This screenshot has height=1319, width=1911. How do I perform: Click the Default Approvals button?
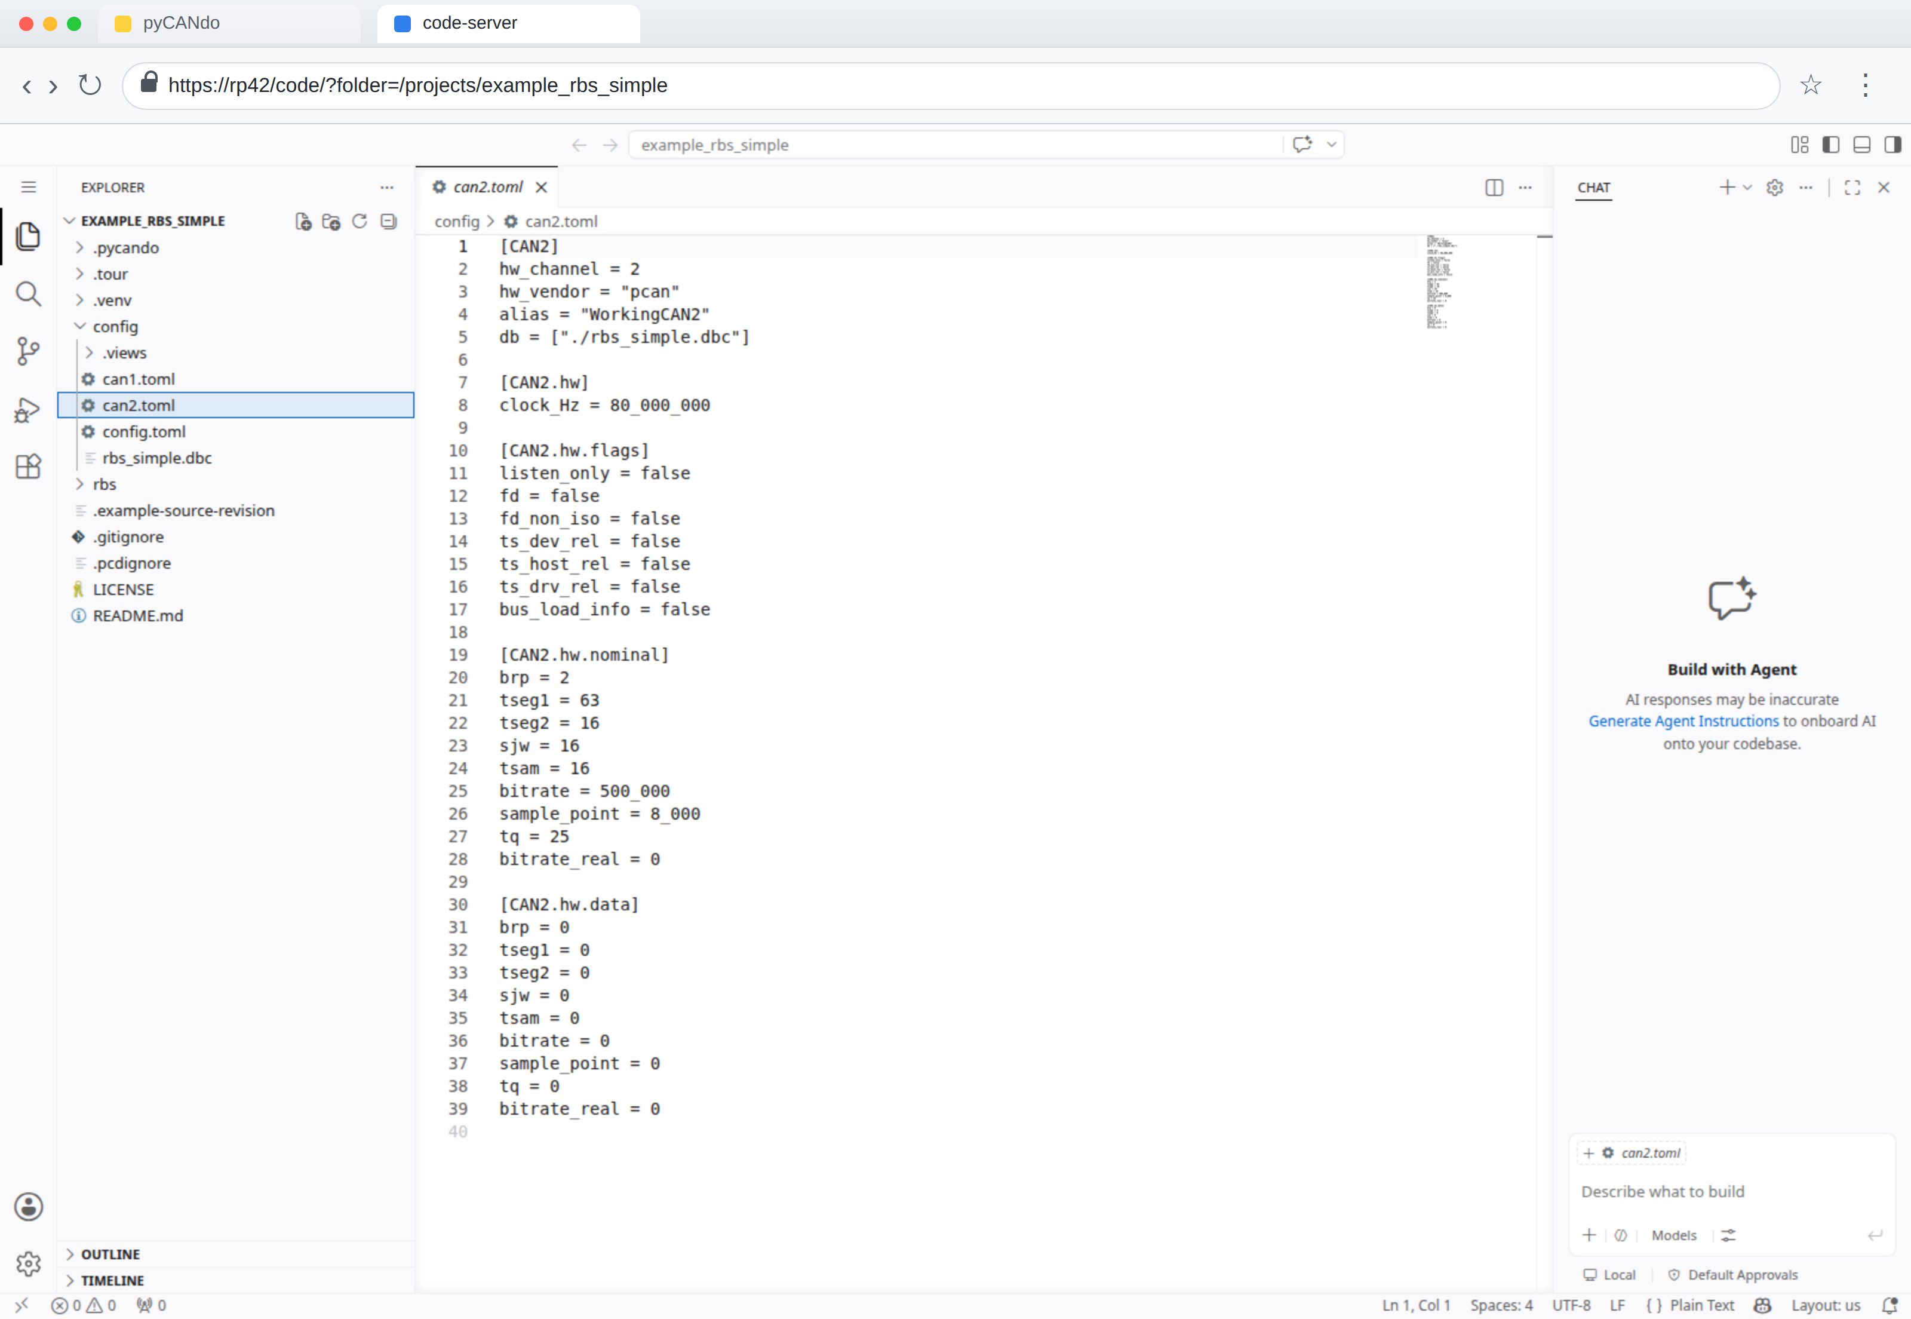tap(1732, 1275)
